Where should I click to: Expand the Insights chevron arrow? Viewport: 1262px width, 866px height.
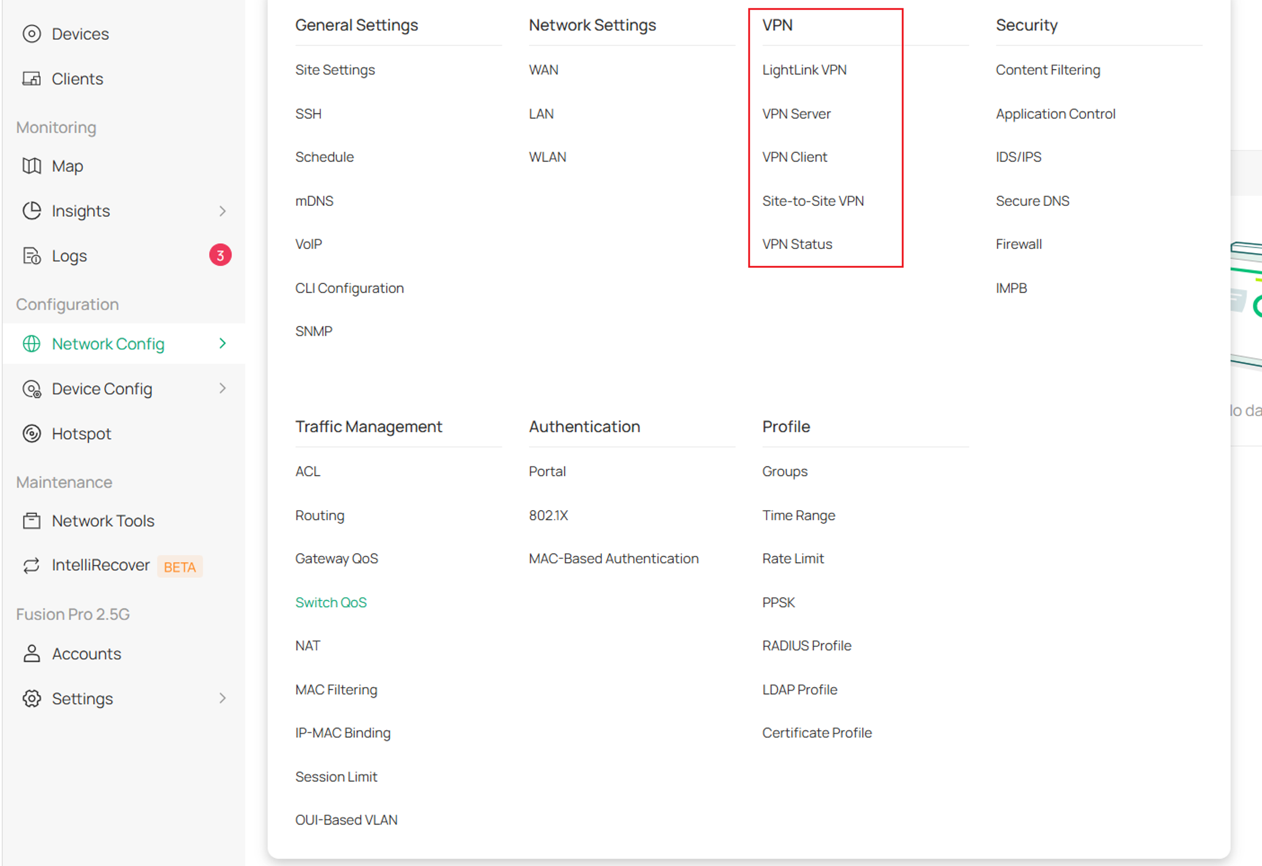(223, 211)
